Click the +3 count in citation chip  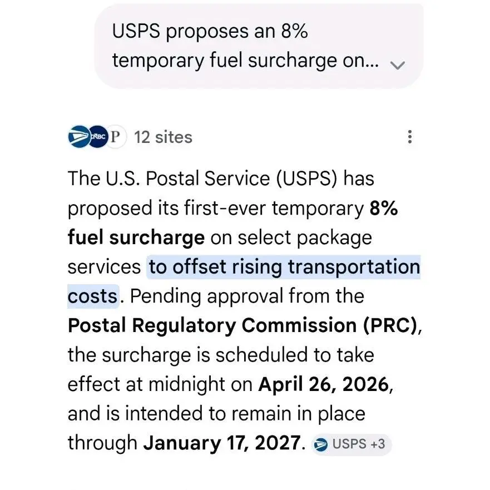tap(378, 444)
